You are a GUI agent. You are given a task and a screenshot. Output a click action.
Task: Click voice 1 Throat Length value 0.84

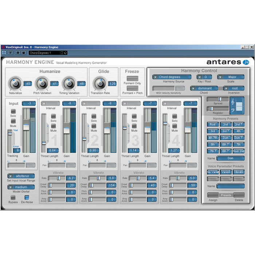coord(52,150)
